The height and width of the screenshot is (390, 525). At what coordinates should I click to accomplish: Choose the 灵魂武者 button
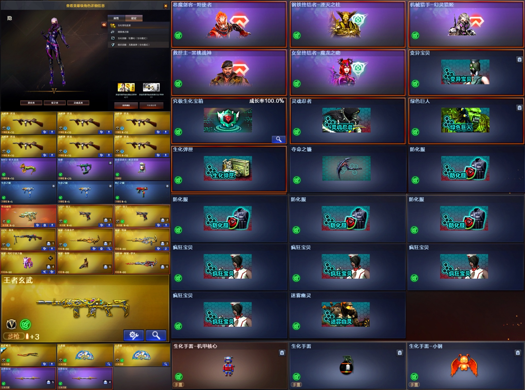78,103
